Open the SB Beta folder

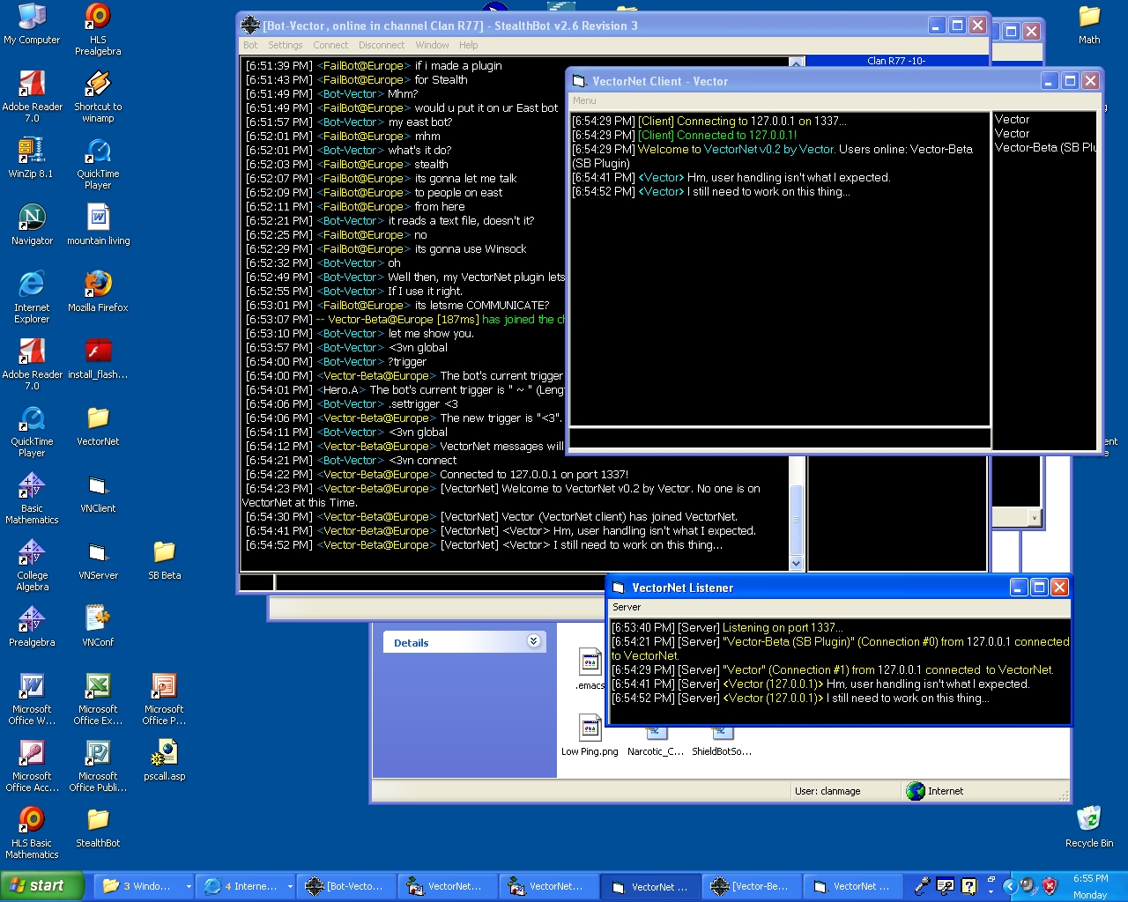pyautogui.click(x=164, y=559)
